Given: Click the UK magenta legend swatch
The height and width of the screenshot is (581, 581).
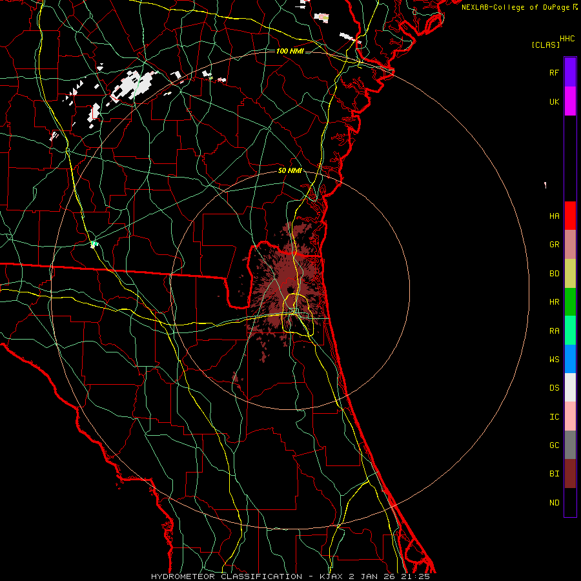Looking at the screenshot, I should click(x=570, y=101).
